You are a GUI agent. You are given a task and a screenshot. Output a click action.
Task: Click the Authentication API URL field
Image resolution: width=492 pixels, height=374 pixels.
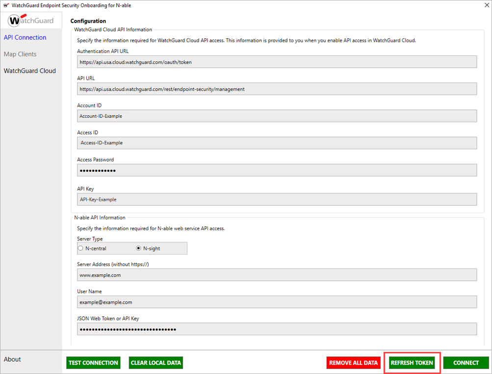pos(276,61)
